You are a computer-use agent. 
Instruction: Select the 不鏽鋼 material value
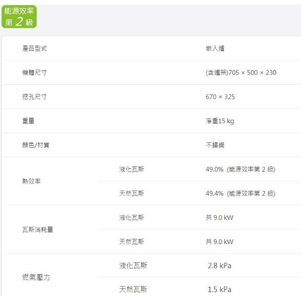[x=215, y=145]
